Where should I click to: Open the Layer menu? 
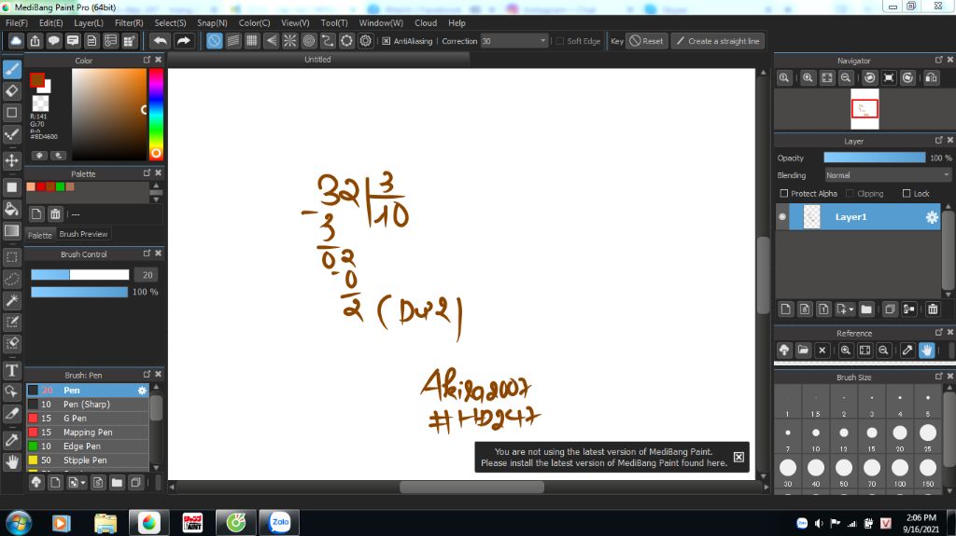coord(89,22)
